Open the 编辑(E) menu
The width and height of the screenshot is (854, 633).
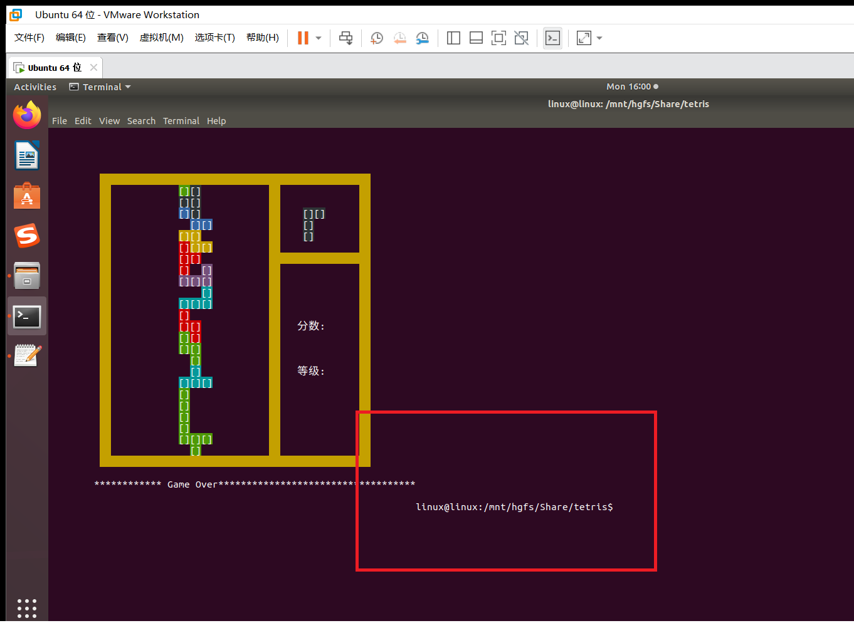point(71,38)
